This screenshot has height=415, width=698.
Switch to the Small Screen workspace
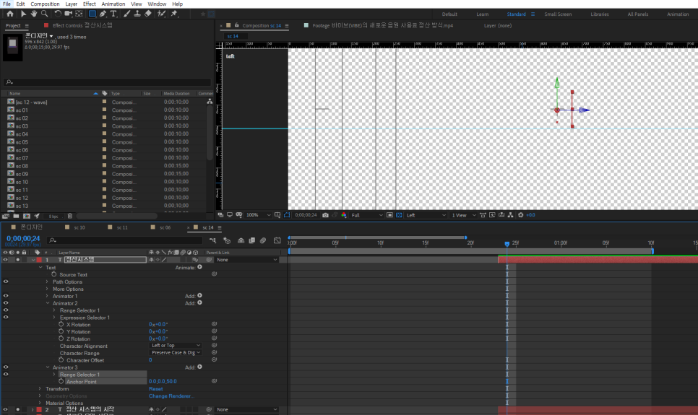point(558,14)
